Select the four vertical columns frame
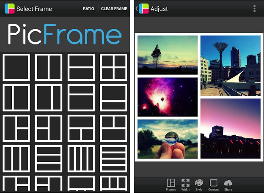264x193 pixels. click(x=81, y=159)
